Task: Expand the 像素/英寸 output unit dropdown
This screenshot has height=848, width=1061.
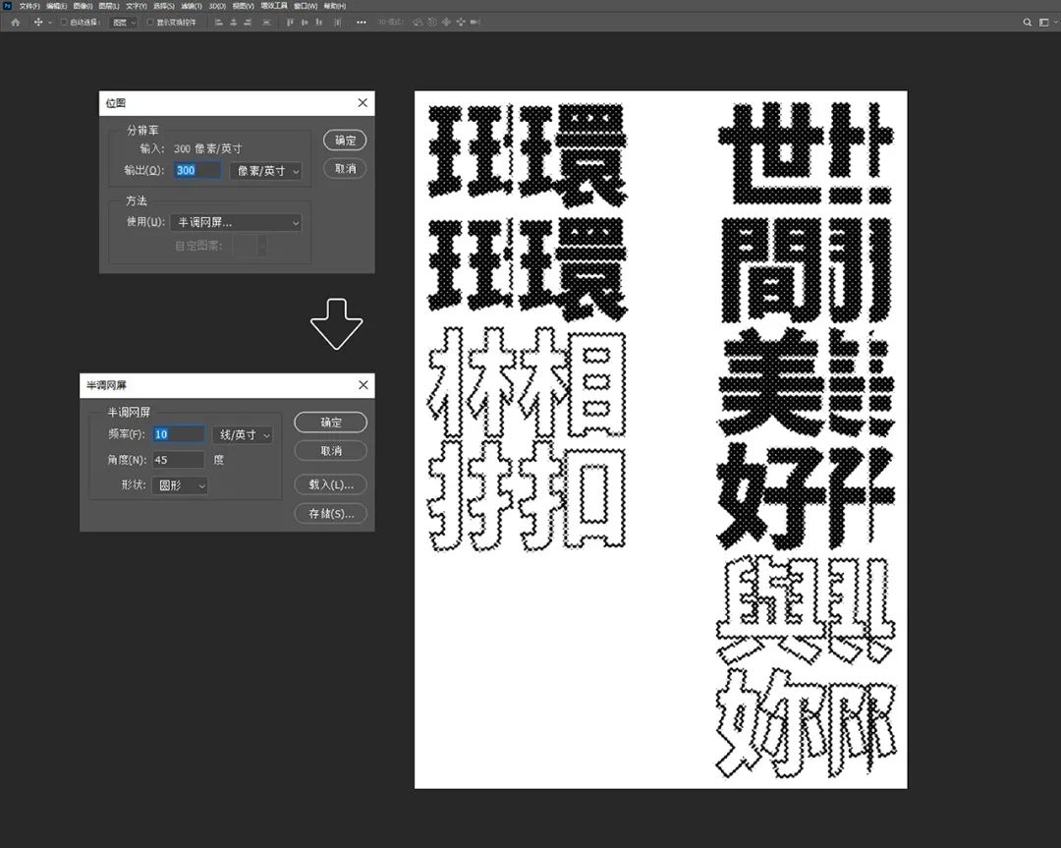Action: [x=265, y=170]
